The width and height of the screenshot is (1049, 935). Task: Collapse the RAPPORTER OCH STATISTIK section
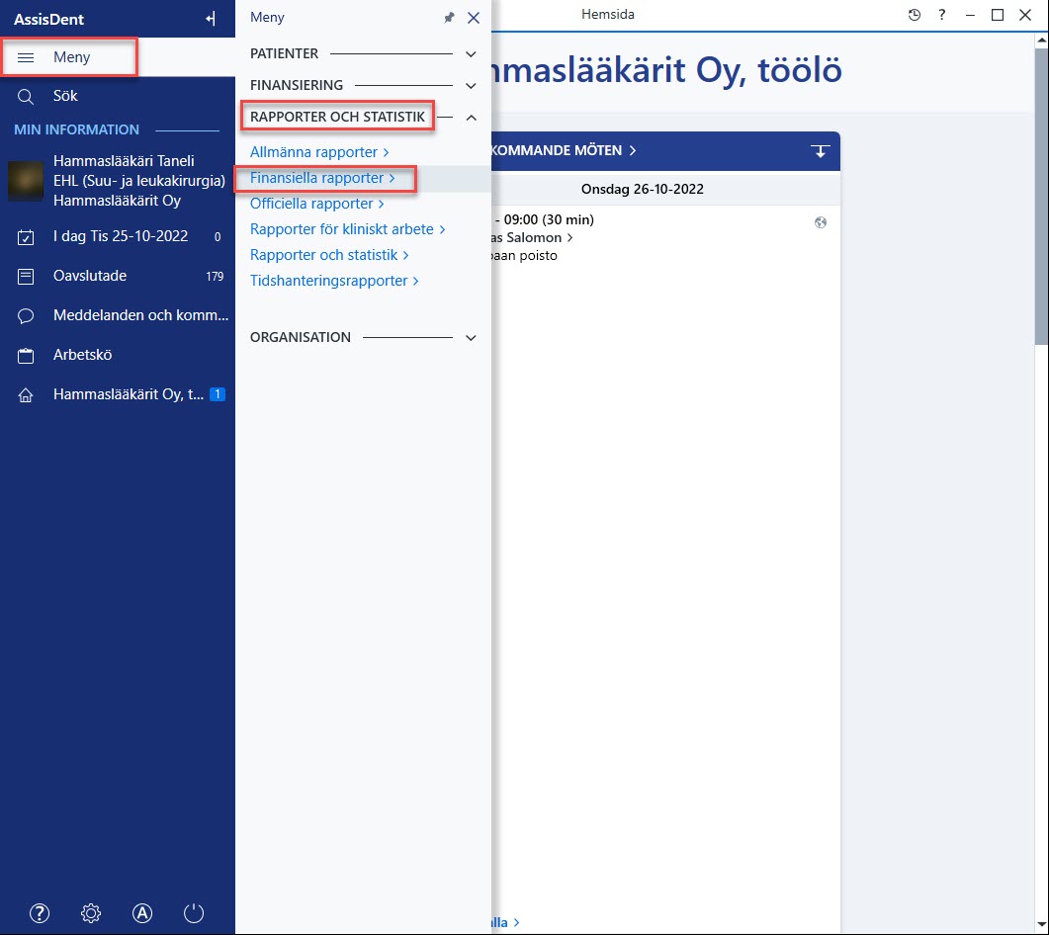pyautogui.click(x=471, y=118)
